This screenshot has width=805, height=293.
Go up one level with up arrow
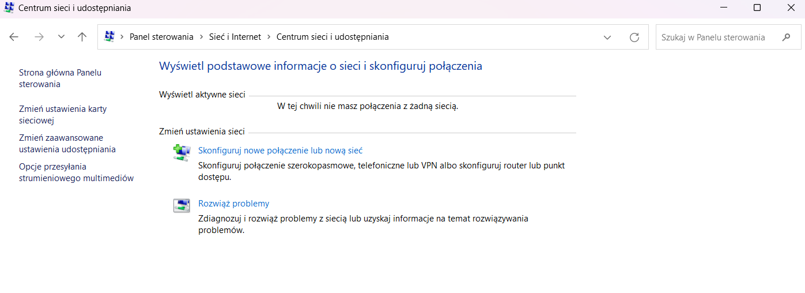(x=82, y=37)
